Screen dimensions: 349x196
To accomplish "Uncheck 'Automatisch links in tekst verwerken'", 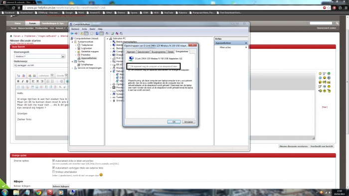I will (x=53, y=161).
